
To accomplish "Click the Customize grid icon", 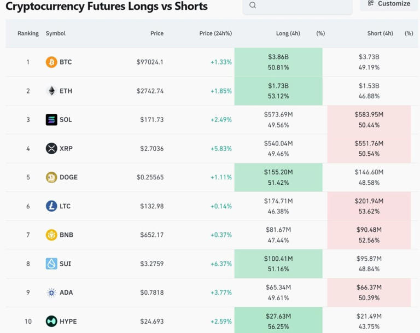I will [x=371, y=3].
